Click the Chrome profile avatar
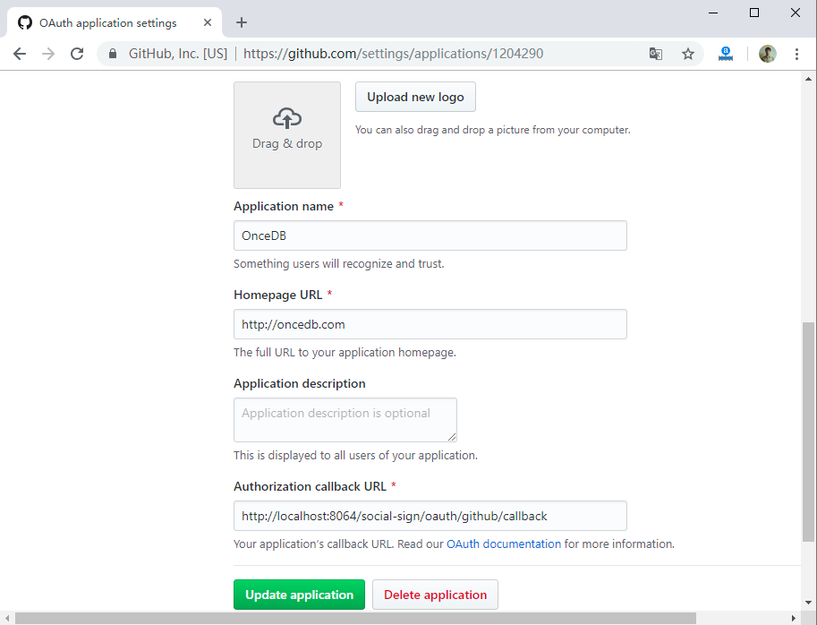The image size is (817, 625). point(767,54)
